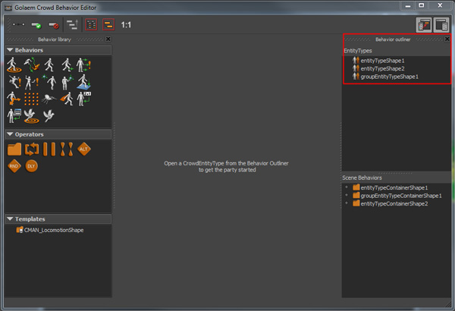This screenshot has width=455, height=311.
Task: Select the man looking at star behavior
Action: click(49, 82)
